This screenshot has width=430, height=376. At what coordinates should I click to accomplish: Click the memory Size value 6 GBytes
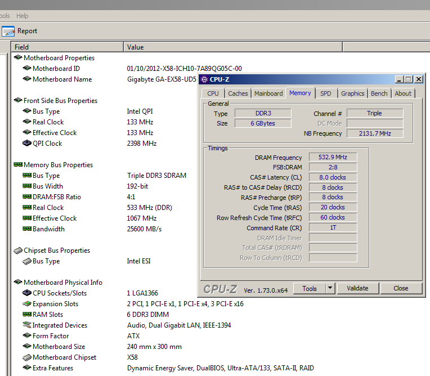pos(263,123)
